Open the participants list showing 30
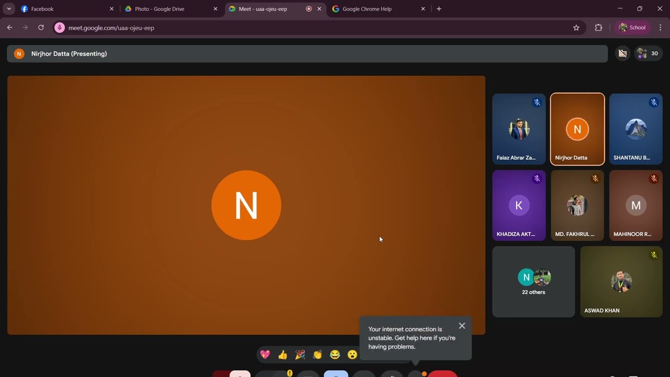The width and height of the screenshot is (670, 377). [x=649, y=53]
